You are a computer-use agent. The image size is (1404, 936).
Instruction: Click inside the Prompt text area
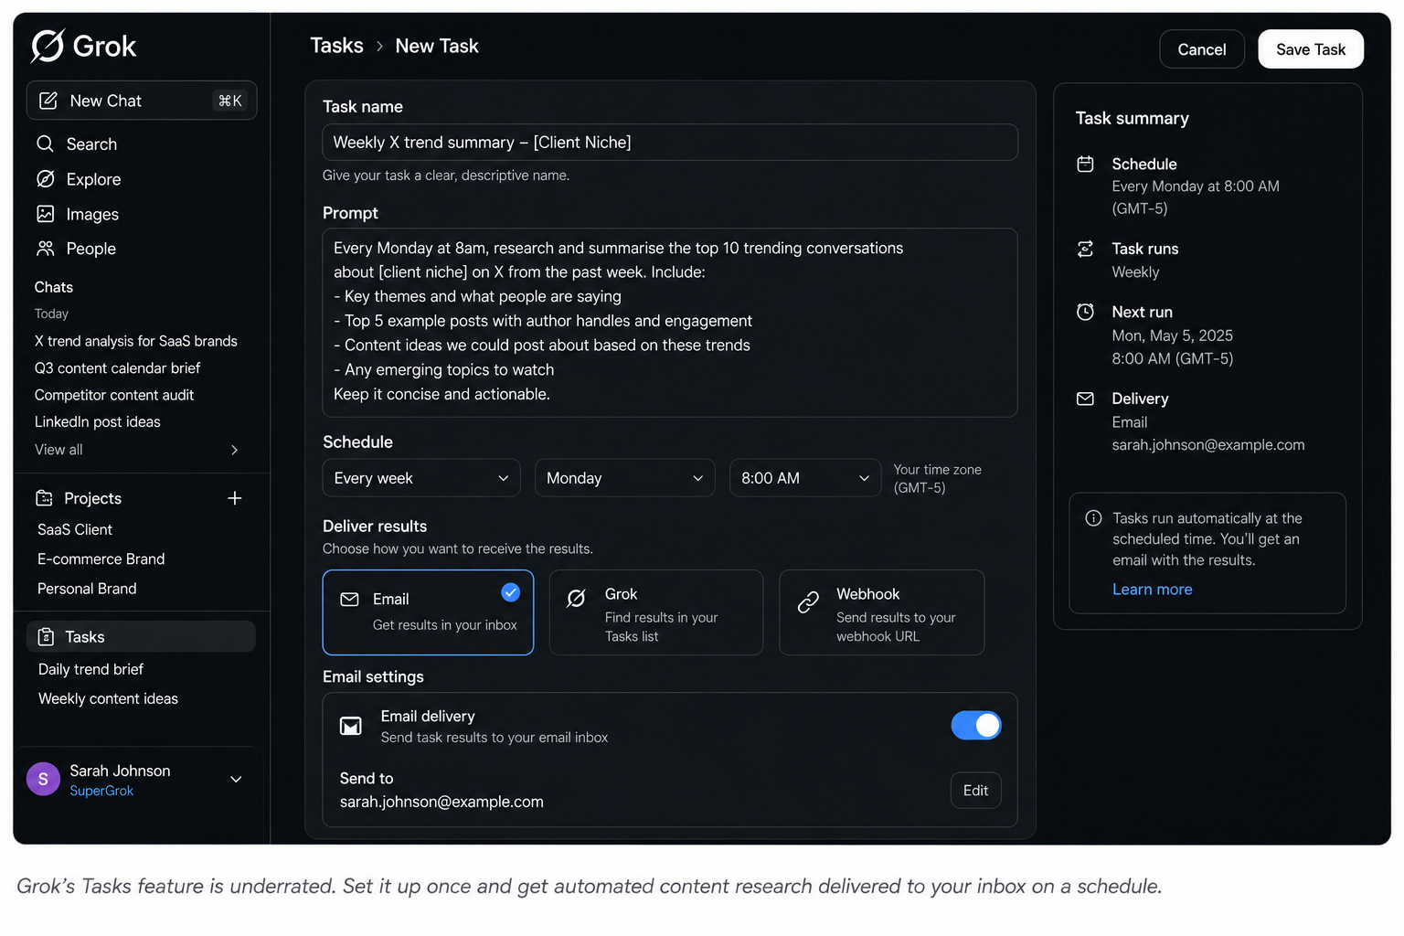click(670, 323)
